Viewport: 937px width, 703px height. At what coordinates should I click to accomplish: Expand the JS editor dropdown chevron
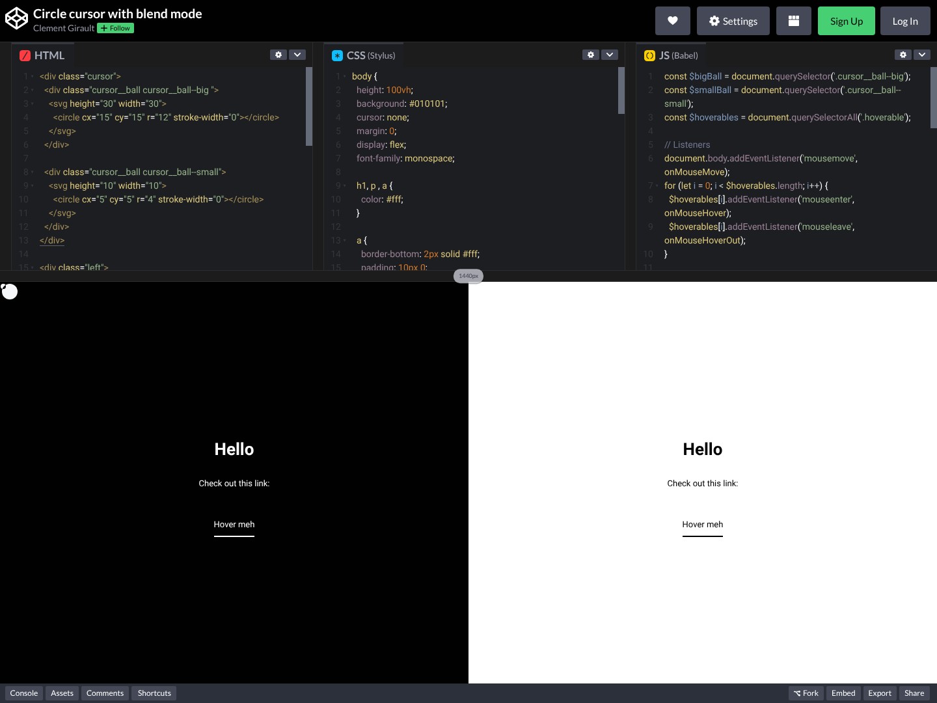pos(922,55)
